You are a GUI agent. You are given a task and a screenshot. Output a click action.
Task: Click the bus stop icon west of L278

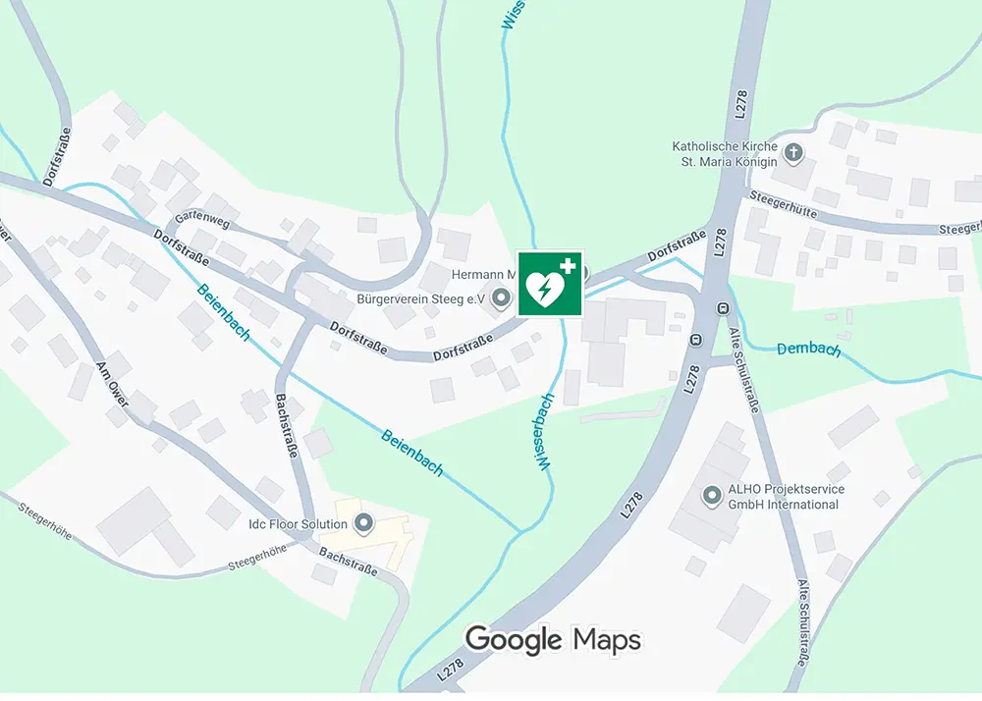695,341
